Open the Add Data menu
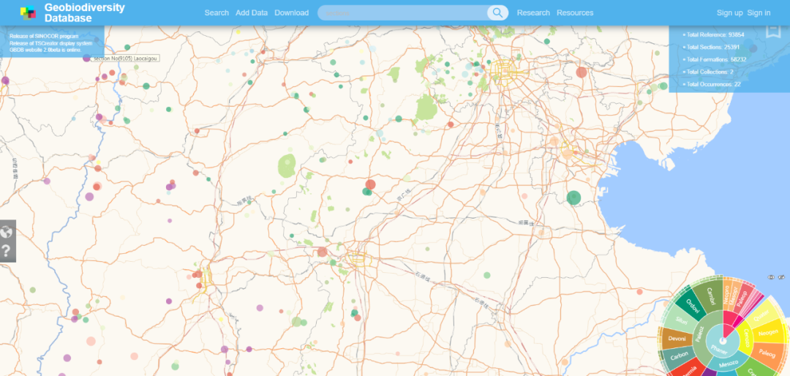 pyautogui.click(x=252, y=12)
